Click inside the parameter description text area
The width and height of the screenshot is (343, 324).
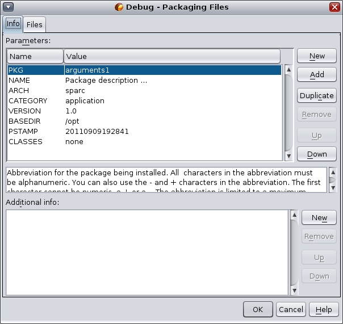(x=166, y=180)
